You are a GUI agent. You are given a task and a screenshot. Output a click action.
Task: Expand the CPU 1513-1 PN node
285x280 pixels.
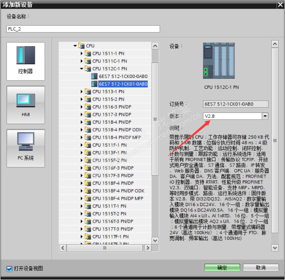click(82, 92)
